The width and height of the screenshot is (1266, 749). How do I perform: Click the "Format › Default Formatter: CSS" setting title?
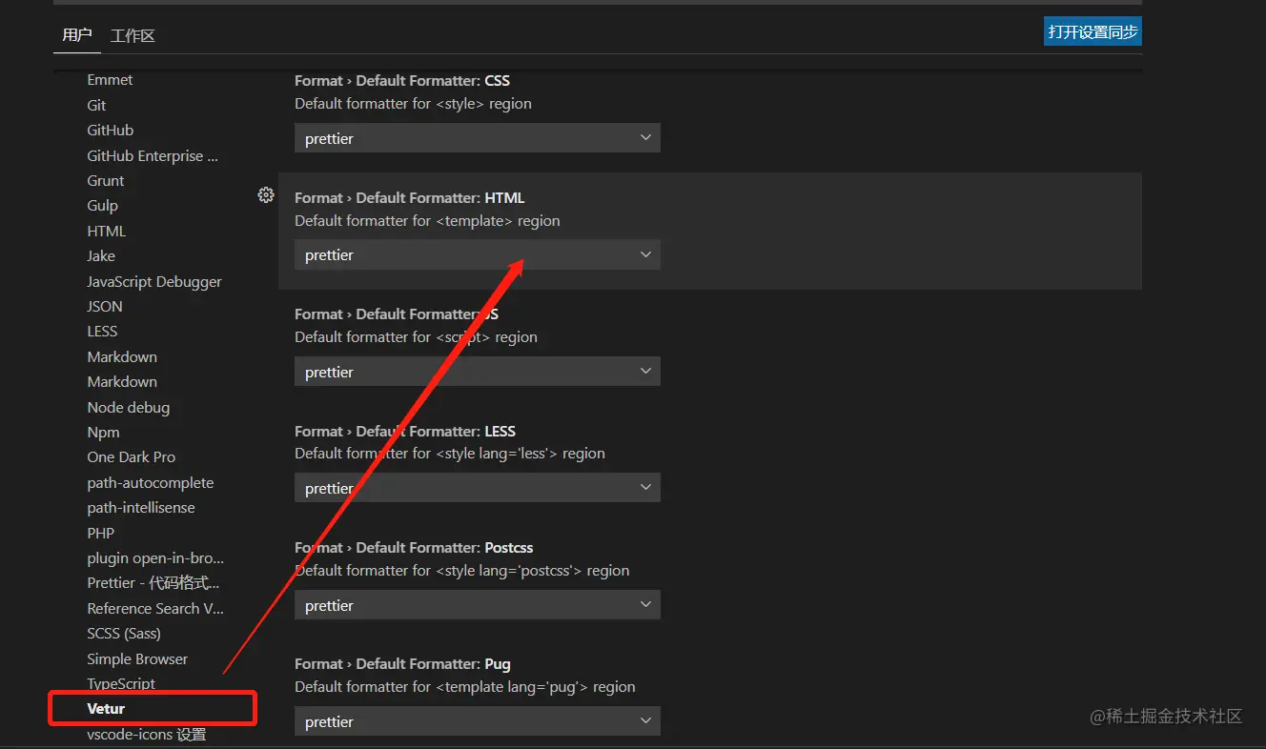[x=402, y=80]
